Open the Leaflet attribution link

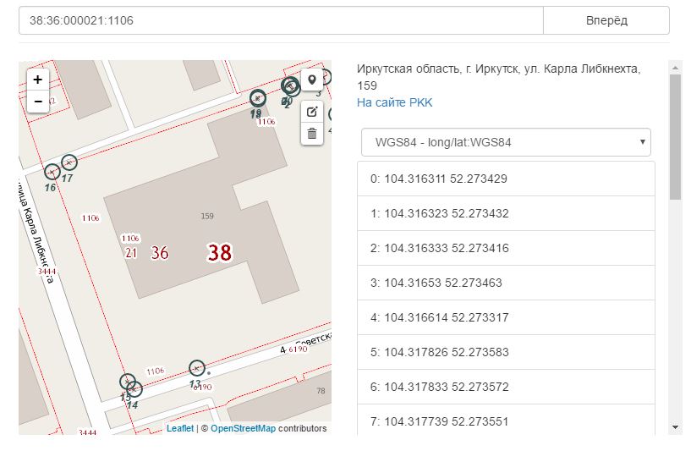[x=179, y=428]
